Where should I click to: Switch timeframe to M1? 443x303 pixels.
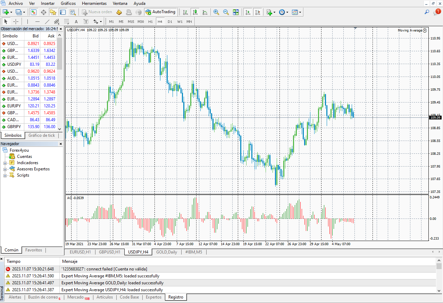coord(111,21)
